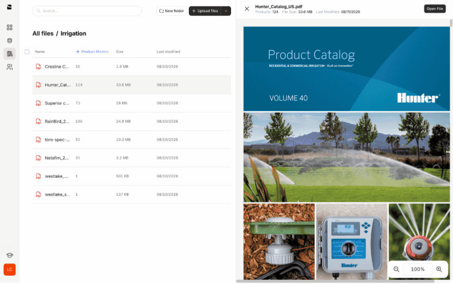
Task: Open the Superior c... file row
Action: pos(132,103)
